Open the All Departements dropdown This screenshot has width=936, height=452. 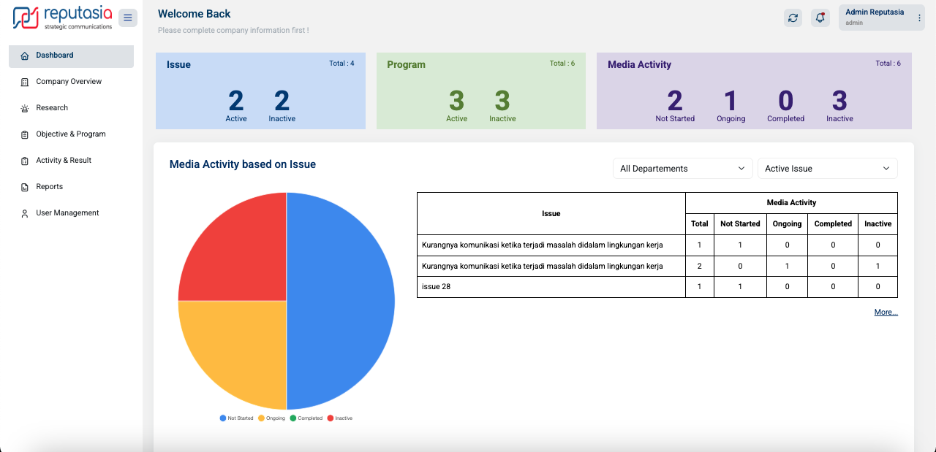coord(682,169)
